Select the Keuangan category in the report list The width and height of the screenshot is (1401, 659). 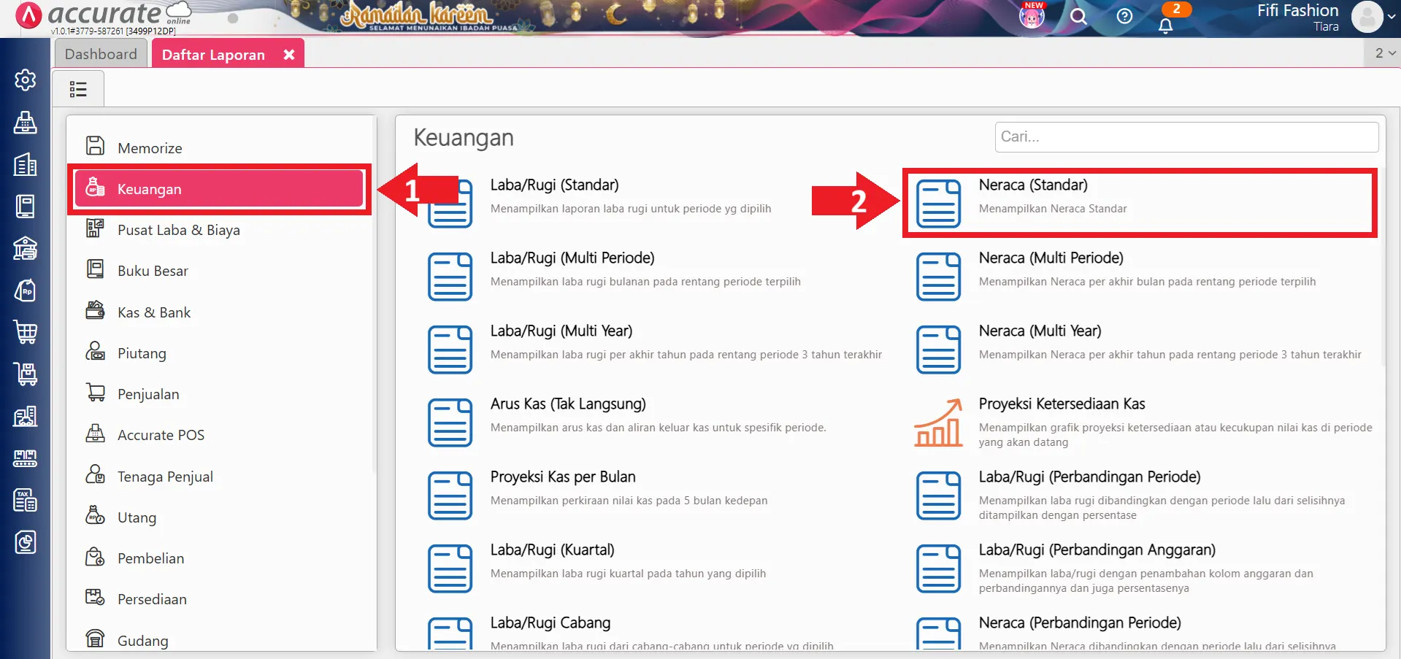coord(149,188)
